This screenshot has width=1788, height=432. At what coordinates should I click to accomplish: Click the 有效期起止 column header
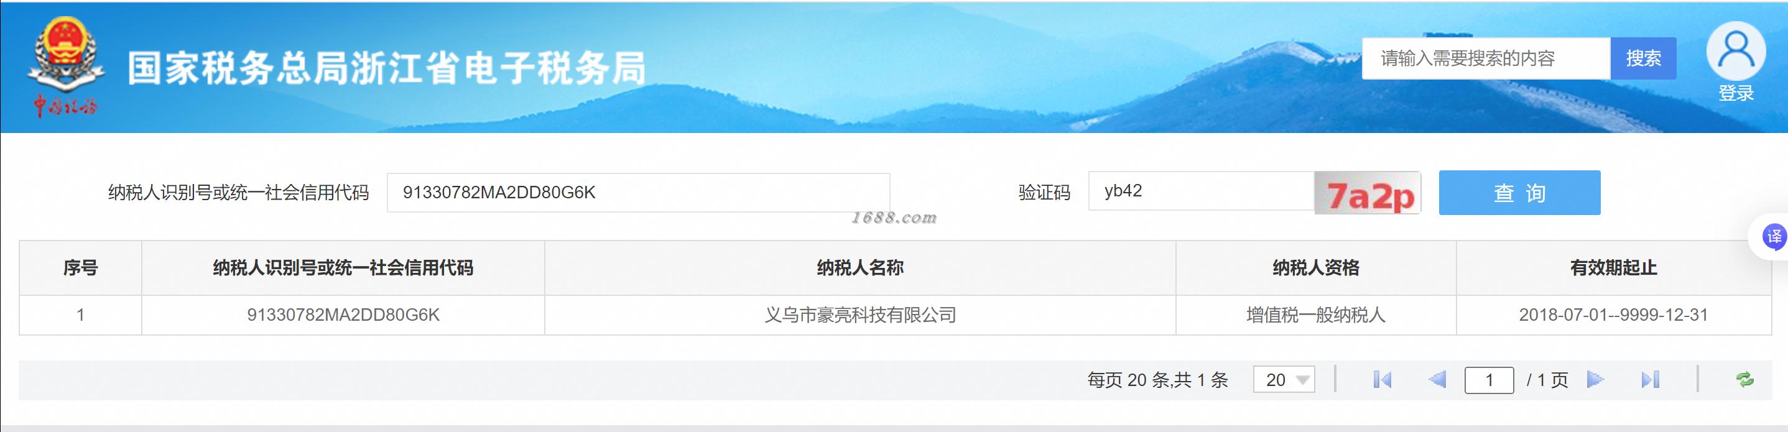coord(1613,268)
